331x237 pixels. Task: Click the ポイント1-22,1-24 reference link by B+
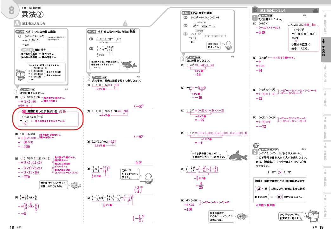268,150
